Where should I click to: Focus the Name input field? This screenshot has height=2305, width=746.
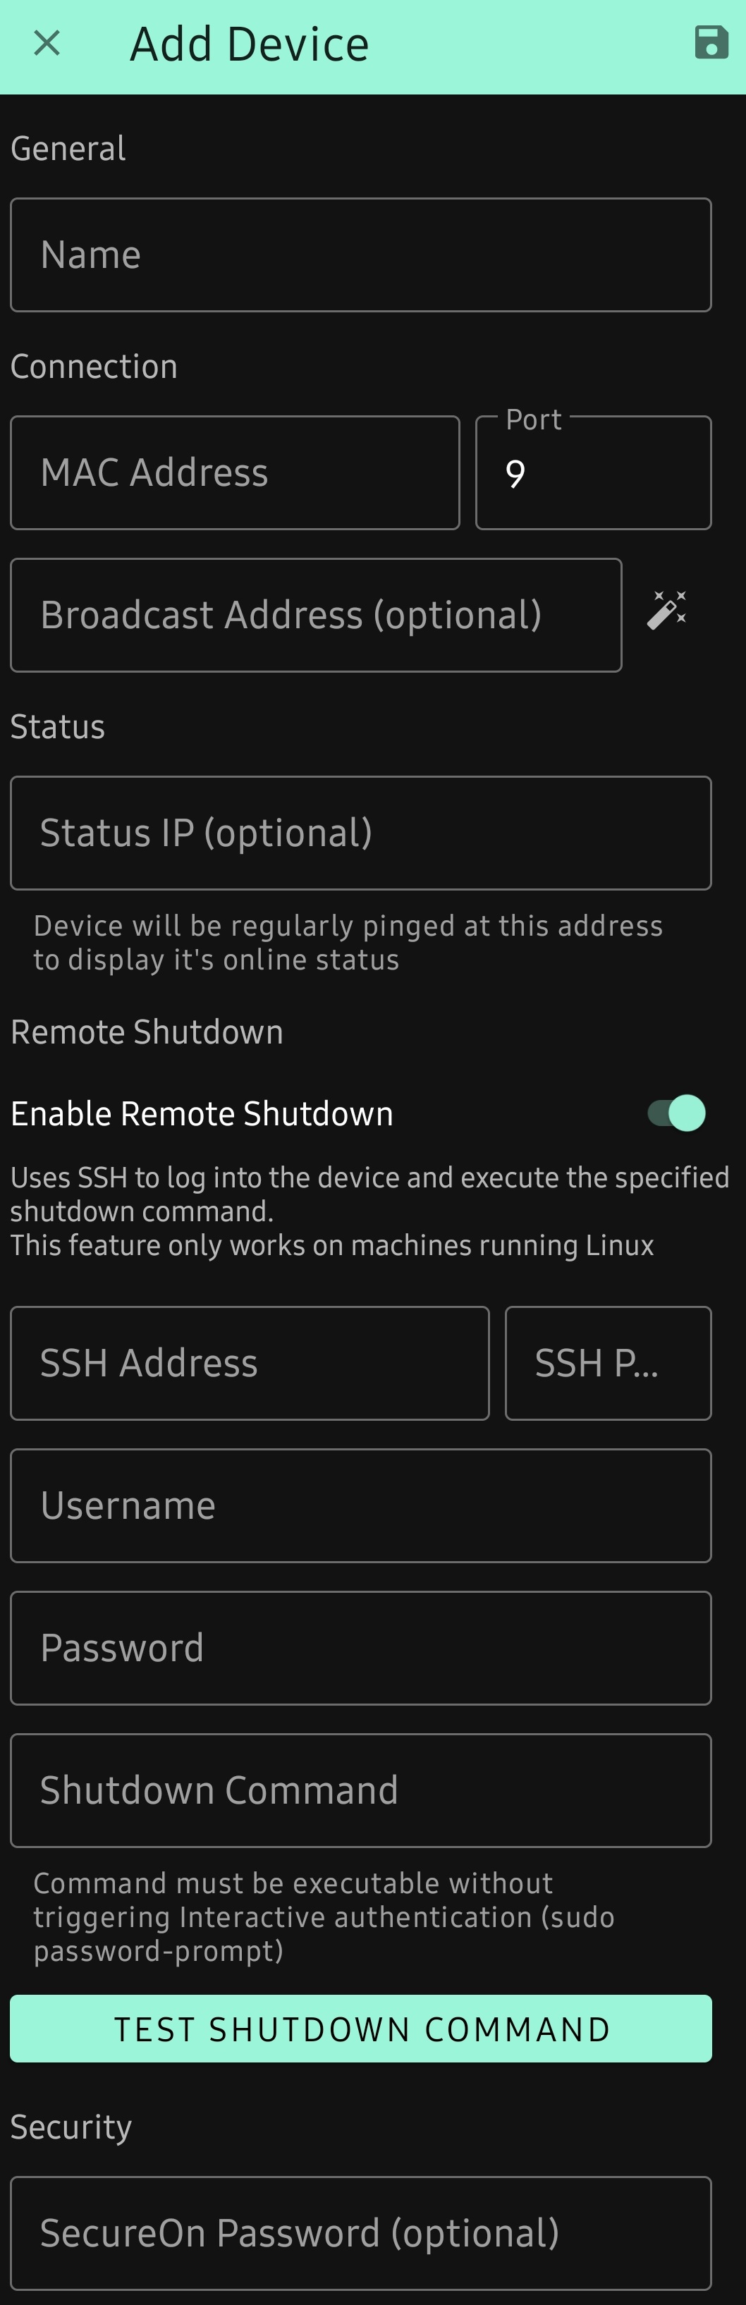point(360,255)
